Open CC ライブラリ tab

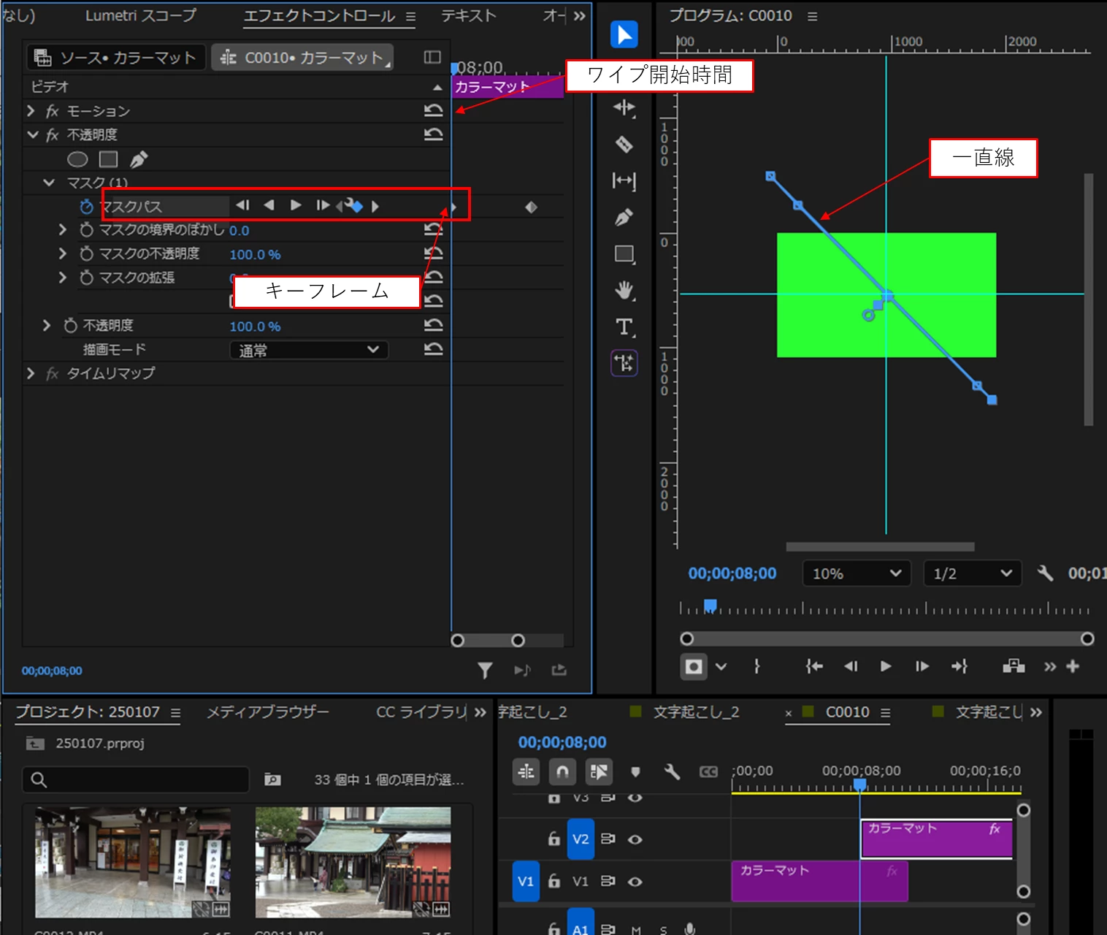(x=422, y=711)
